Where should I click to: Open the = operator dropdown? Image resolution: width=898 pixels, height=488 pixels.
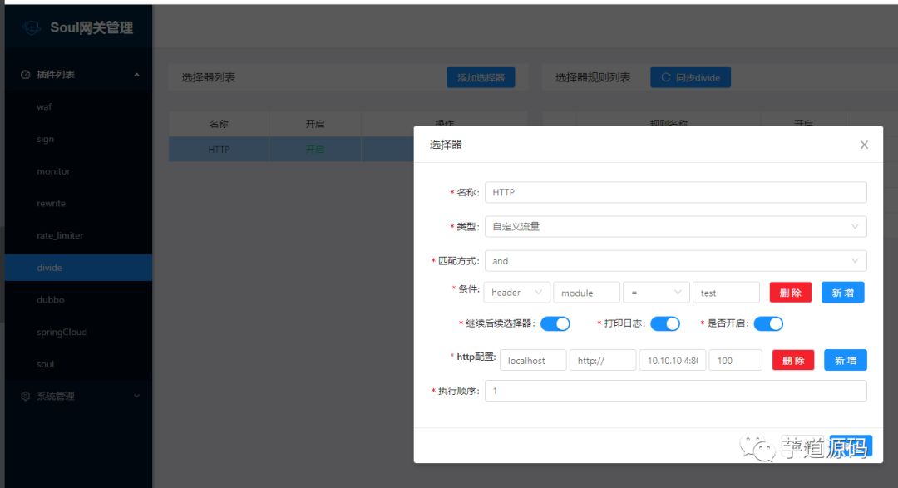(656, 292)
